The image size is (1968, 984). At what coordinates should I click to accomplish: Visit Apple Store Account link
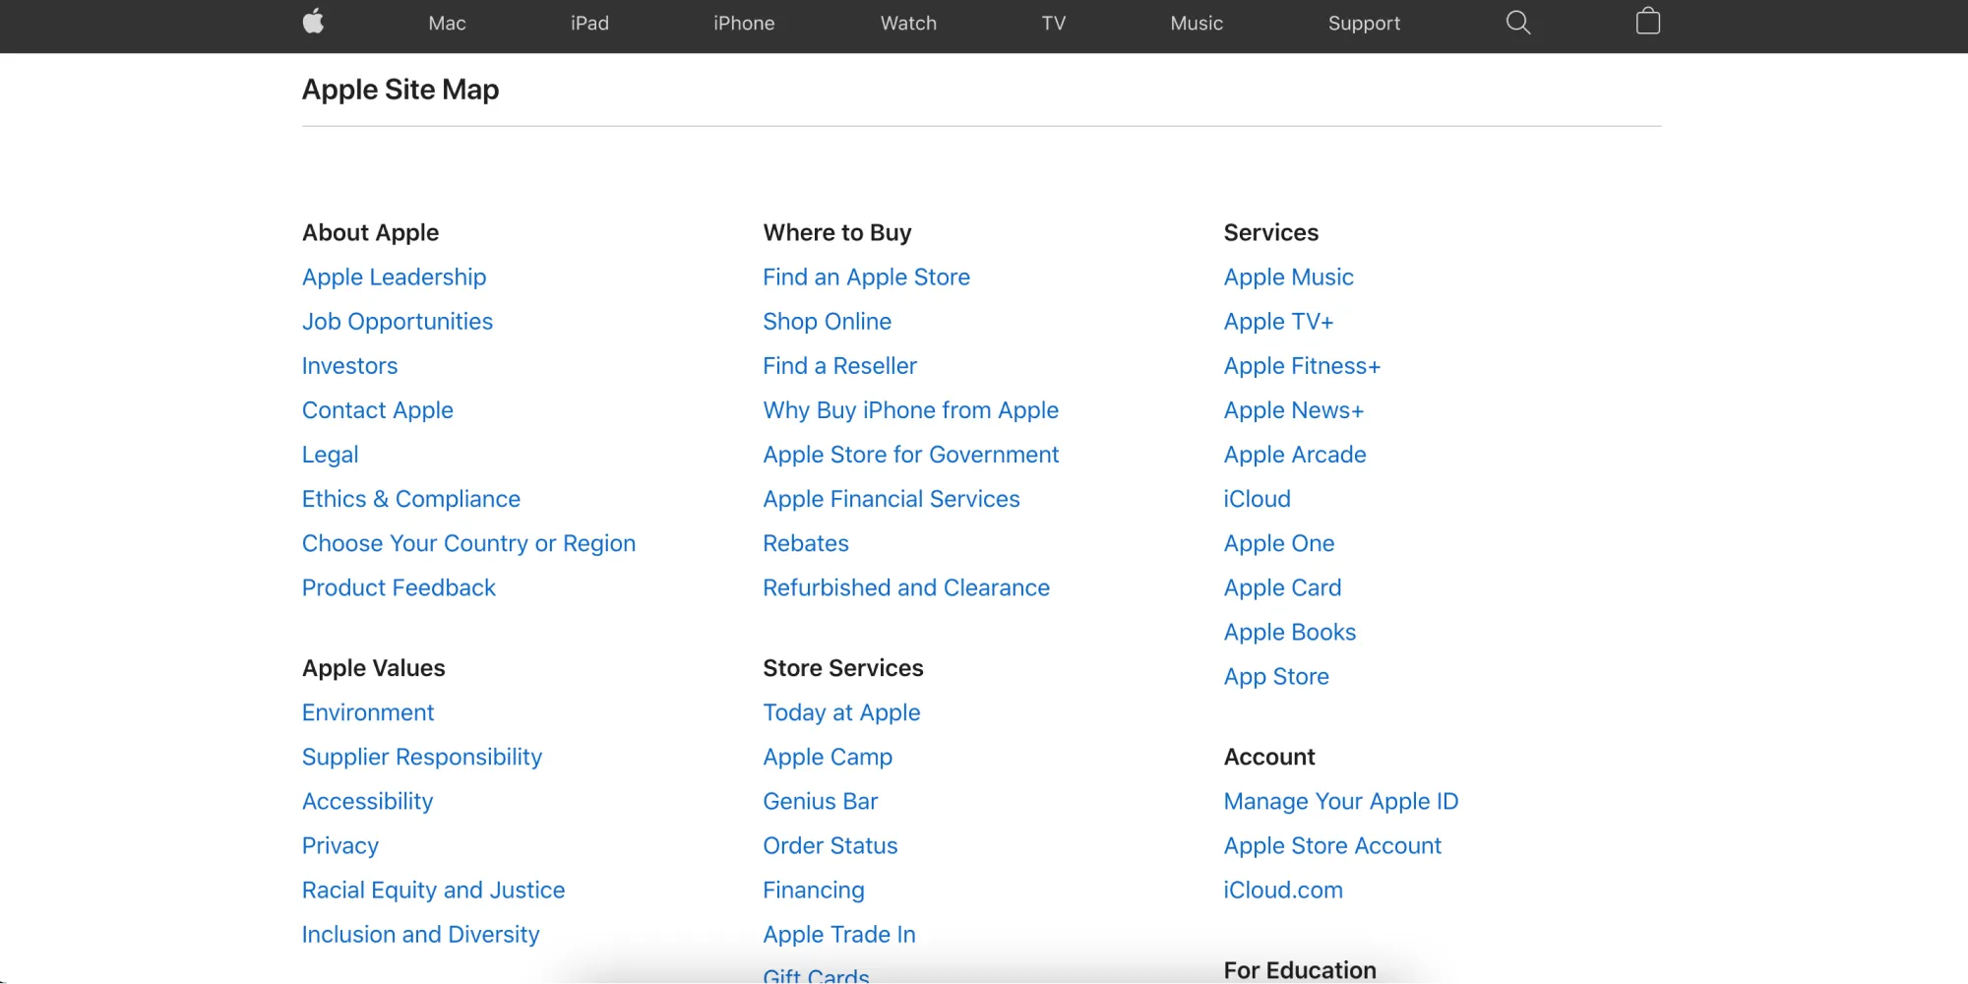(x=1332, y=845)
